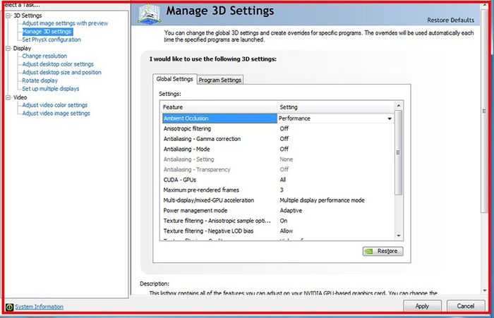This screenshot has width=494, height=318.
Task: Switch to the Global Settings tab
Action: [x=174, y=79]
